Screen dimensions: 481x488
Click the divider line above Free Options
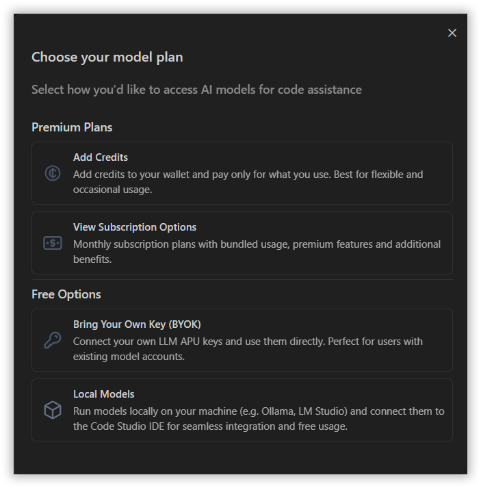coord(242,279)
